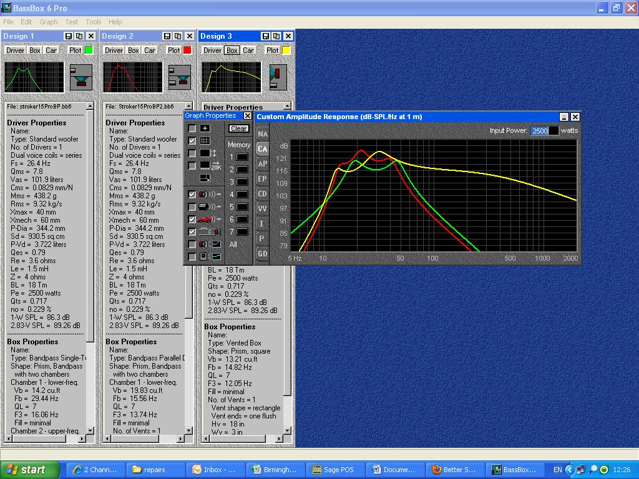Click the duplicate icon in Design 3 title bar
Viewport: 639px width, 479px height.
tap(276, 36)
